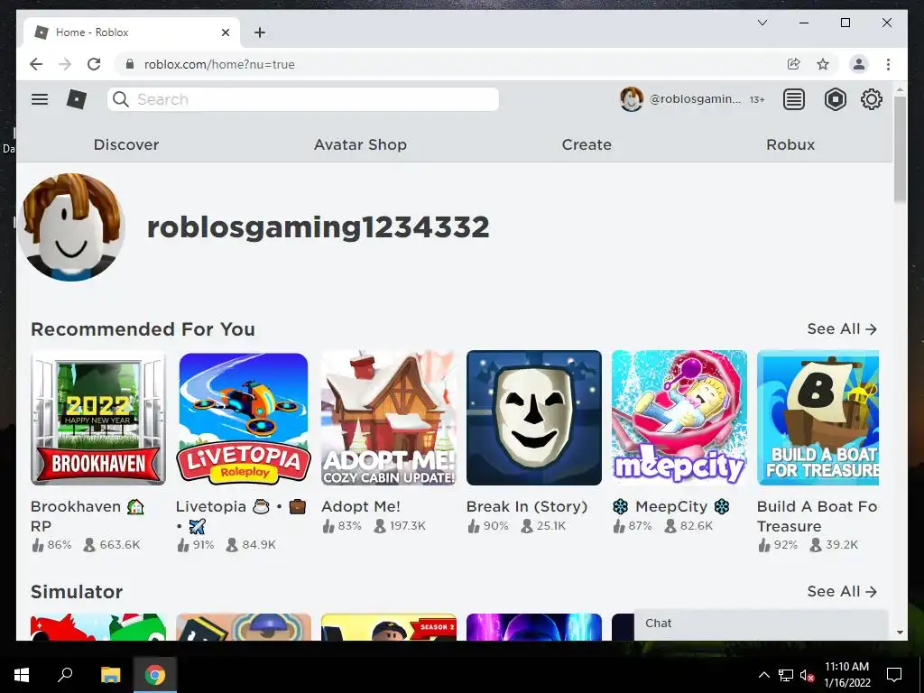
Task: Click the MeepCity game title
Action: pyautogui.click(x=671, y=506)
